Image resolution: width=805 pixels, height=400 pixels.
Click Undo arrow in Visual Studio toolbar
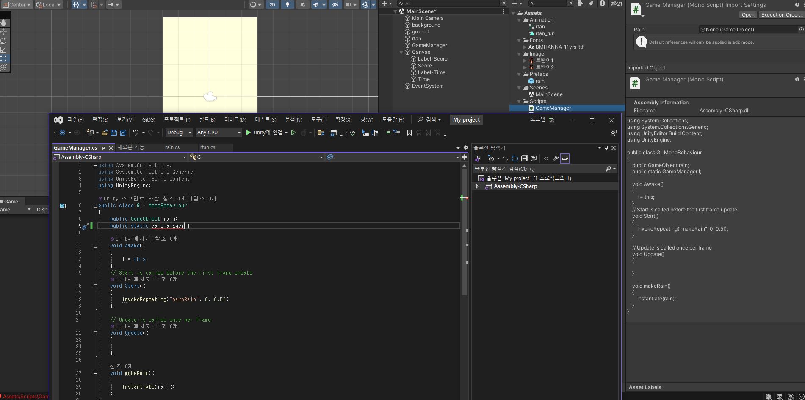[x=136, y=133]
